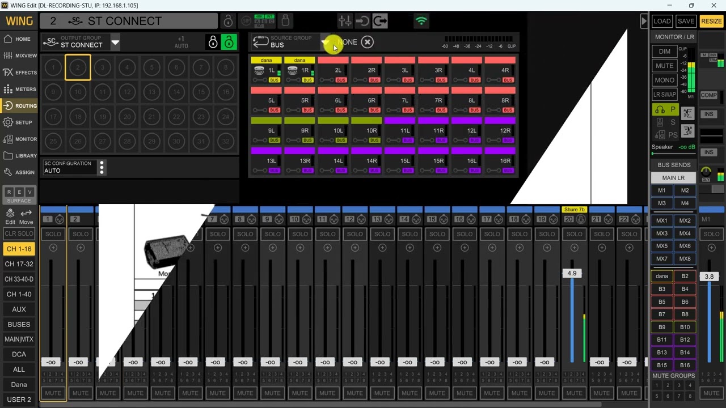Click the input routing arrow icon in the top toolbar
Screen dimensions: 726x408
click(x=362, y=22)
